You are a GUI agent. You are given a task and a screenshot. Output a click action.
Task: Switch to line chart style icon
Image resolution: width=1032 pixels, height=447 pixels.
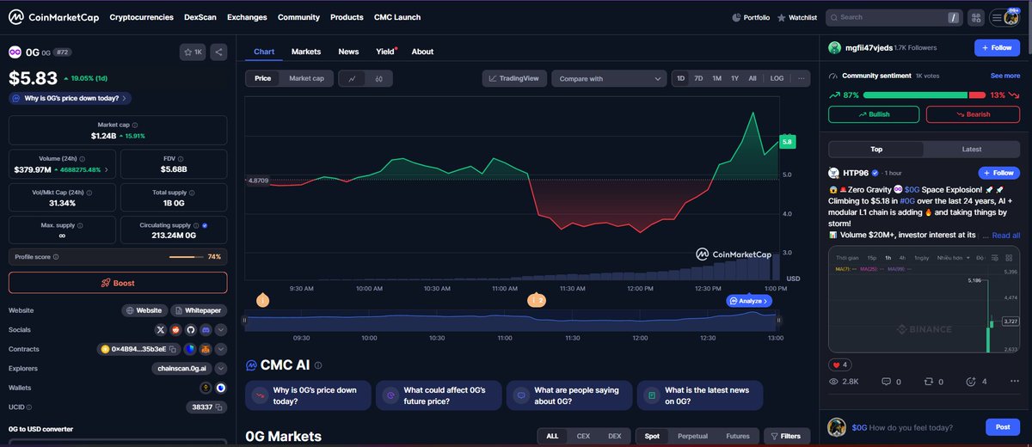pyautogui.click(x=353, y=78)
